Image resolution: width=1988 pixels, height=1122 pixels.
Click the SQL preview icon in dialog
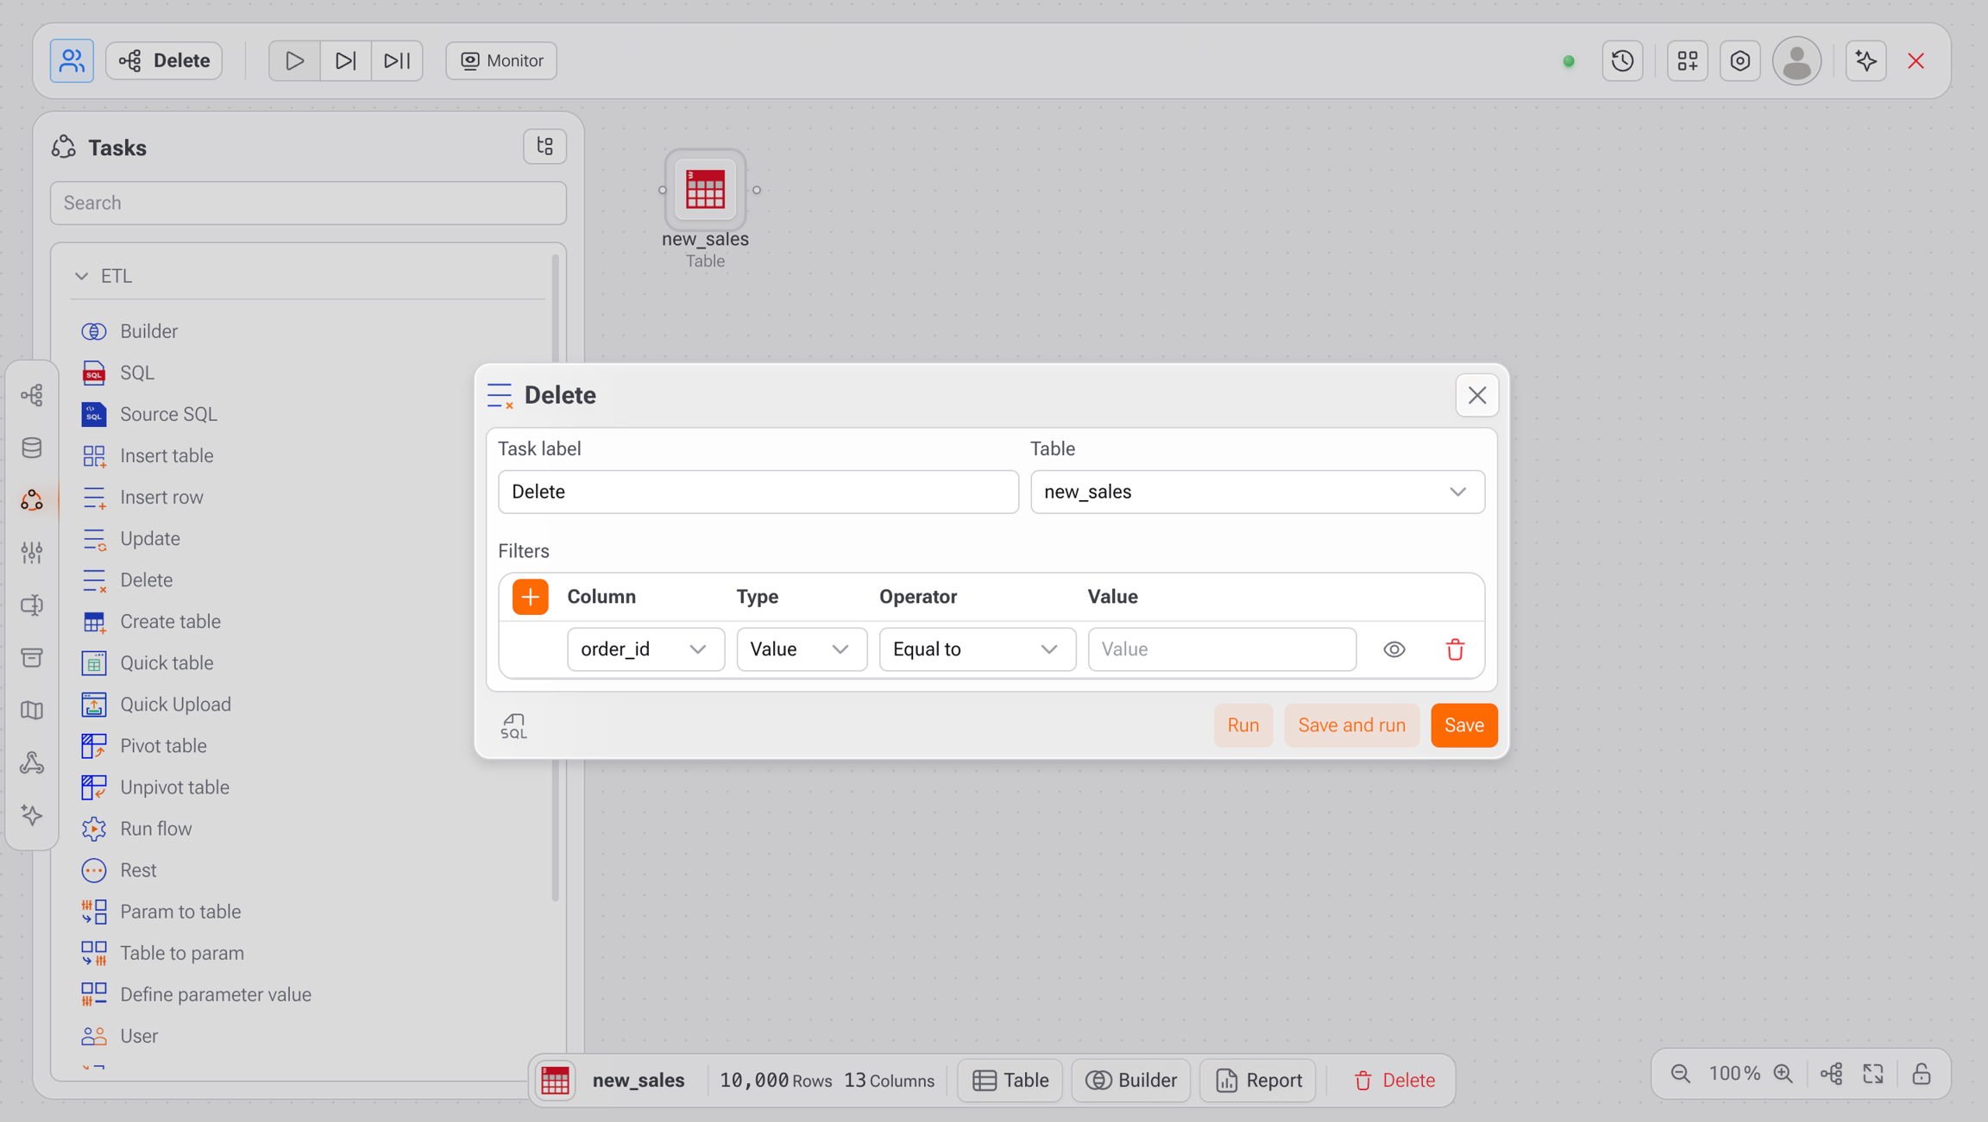513,726
